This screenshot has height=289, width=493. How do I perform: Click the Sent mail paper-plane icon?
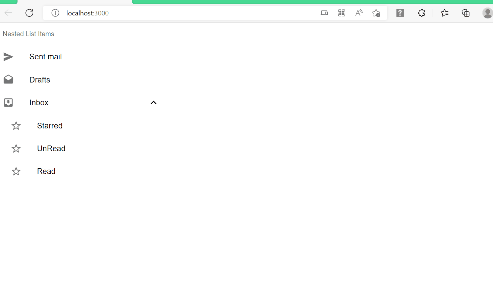click(8, 57)
